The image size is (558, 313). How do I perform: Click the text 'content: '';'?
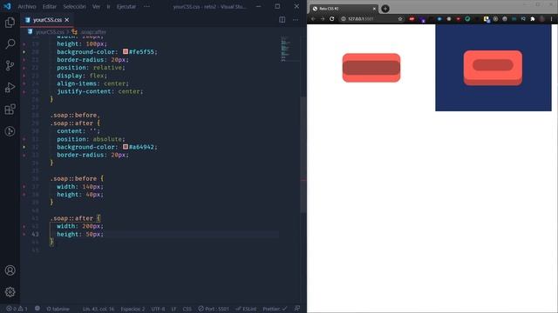point(78,131)
